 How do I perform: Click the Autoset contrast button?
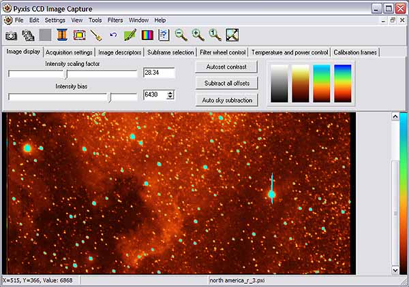coord(226,67)
